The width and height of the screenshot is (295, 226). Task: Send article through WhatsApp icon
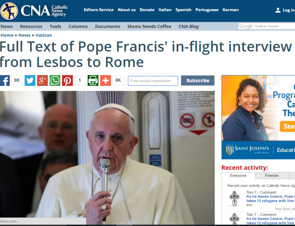coord(55,80)
